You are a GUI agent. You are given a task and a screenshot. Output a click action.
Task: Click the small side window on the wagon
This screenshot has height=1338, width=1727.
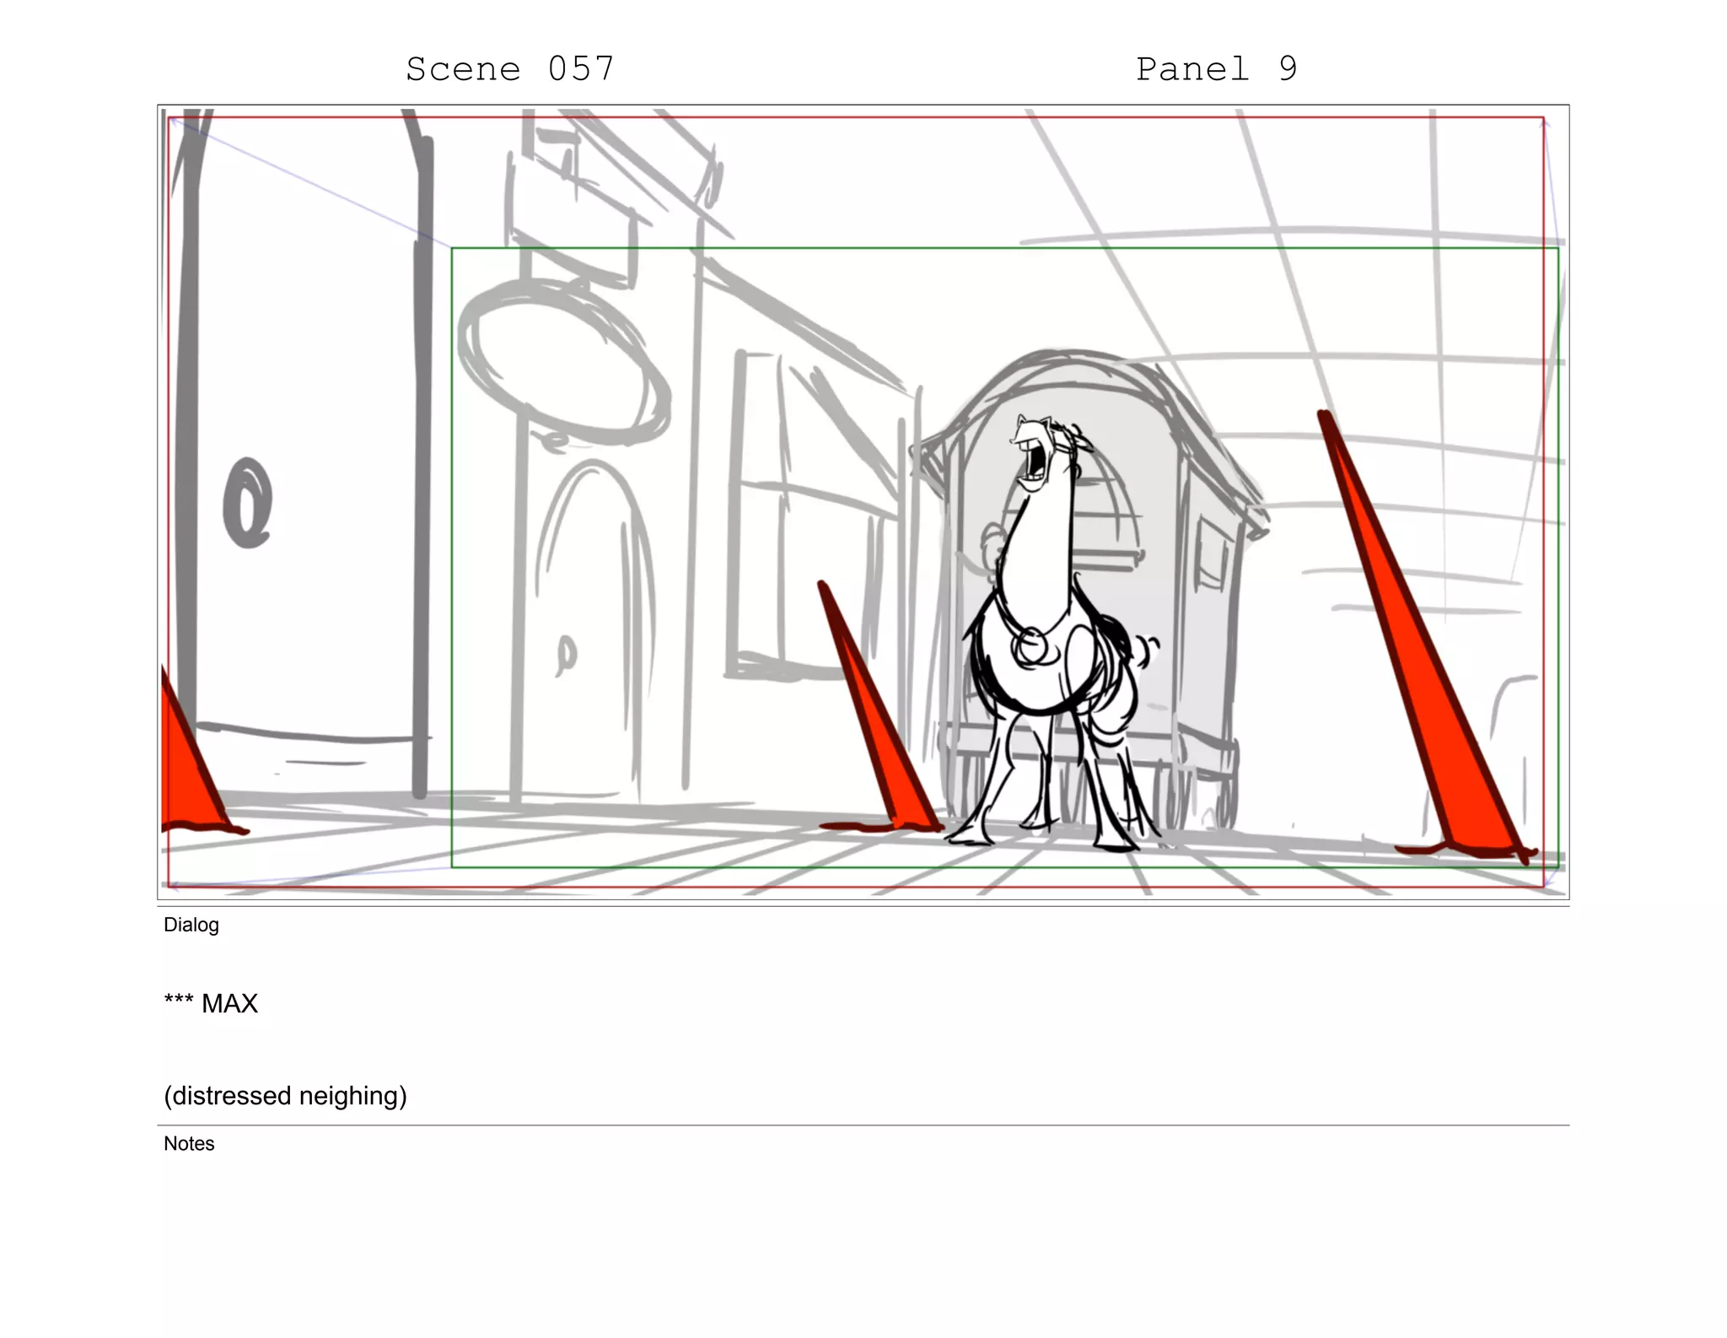1212,555
